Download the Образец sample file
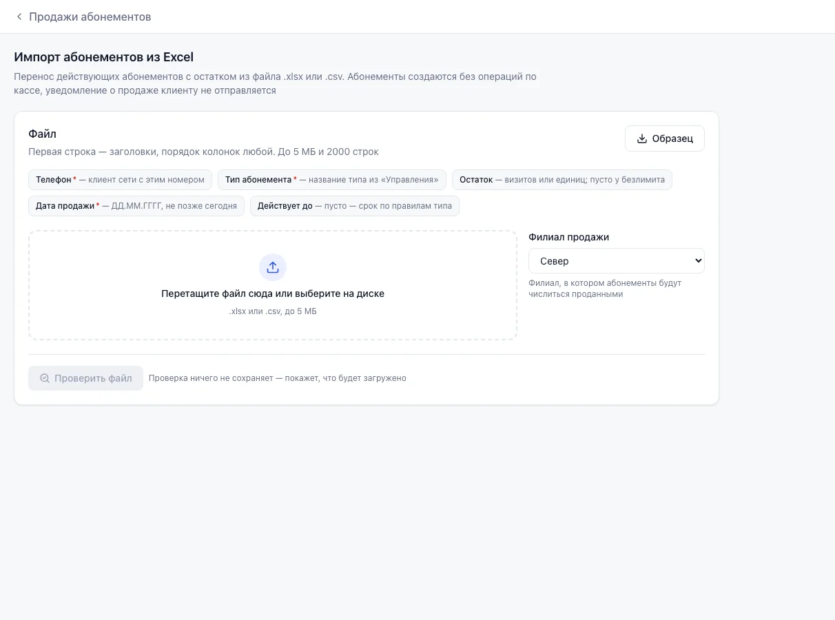The image size is (835, 620). (665, 138)
